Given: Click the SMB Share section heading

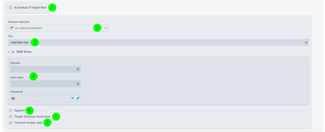Looking at the screenshot, I should pyautogui.click(x=24, y=52).
